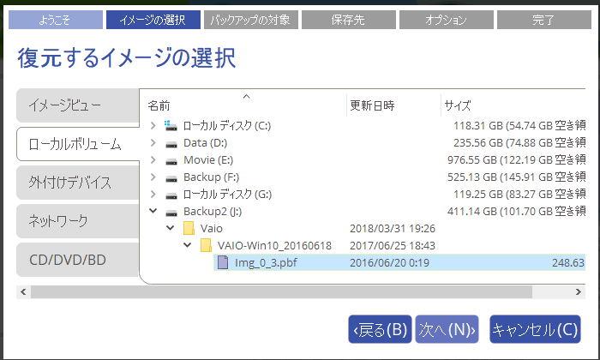Switch to the イメージビュー tab

(77, 105)
